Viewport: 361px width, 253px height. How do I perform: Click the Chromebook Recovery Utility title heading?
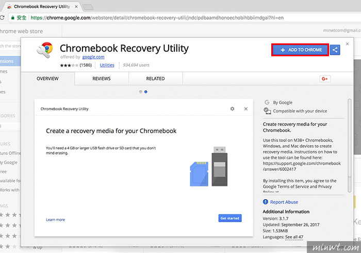124,49
